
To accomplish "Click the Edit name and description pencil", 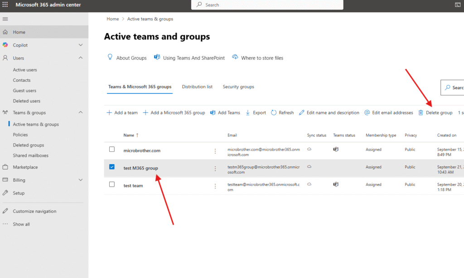I will 302,113.
